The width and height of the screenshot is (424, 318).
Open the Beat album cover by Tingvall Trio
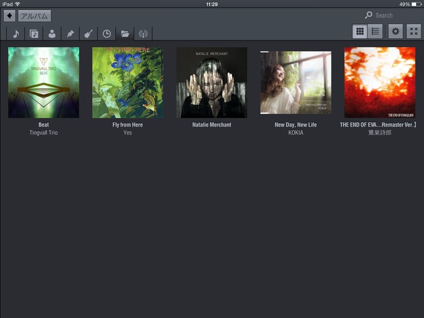coord(44,82)
